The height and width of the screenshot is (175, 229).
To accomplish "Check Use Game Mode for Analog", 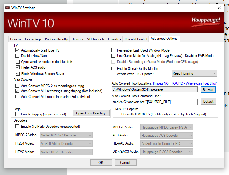I will coord(113,56).
